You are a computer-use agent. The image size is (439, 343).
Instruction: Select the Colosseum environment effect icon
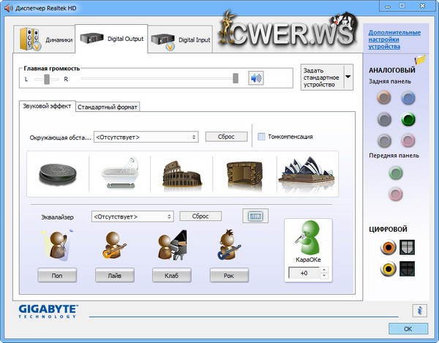click(x=181, y=173)
